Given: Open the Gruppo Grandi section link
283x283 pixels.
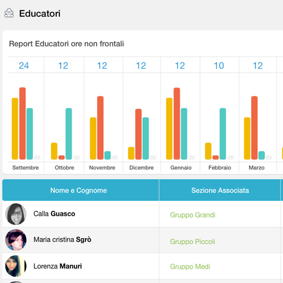Looking at the screenshot, I should point(193,215).
